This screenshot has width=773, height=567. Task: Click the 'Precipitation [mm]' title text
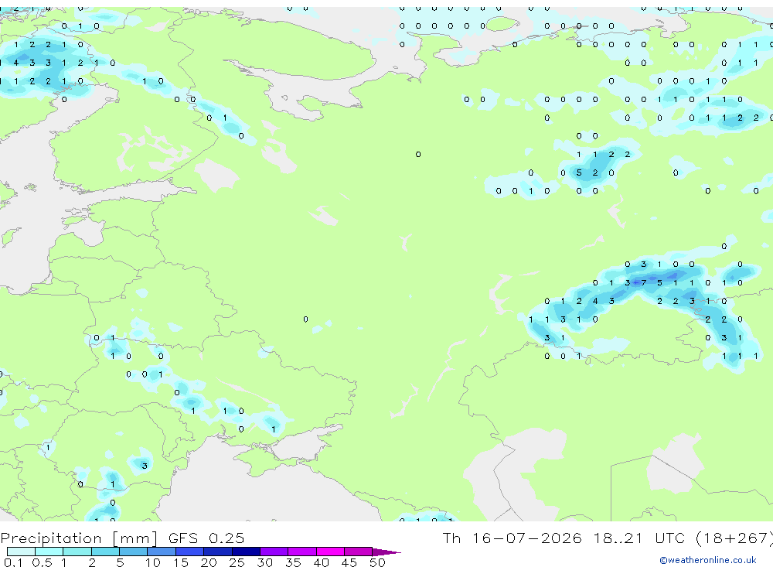79,538
